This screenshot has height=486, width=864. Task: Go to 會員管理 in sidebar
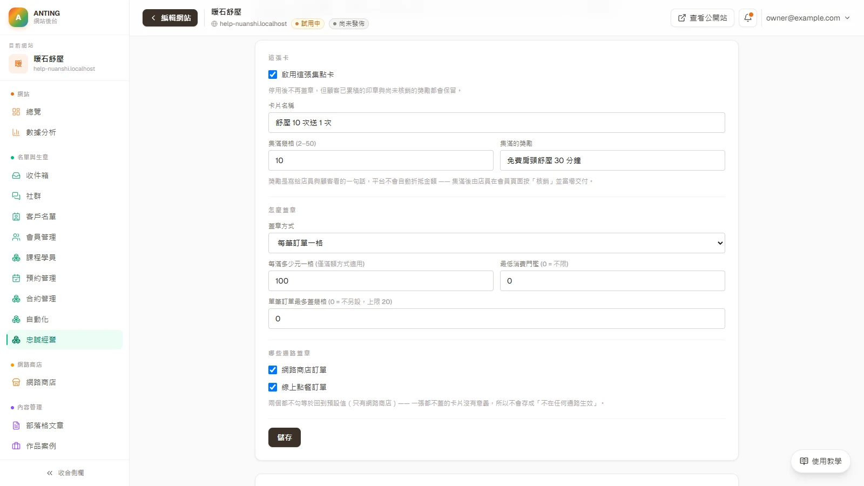point(64,237)
